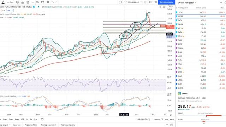Collapse the pane with the down-arrow icon
The height and width of the screenshot is (127, 226).
pos(161,7)
